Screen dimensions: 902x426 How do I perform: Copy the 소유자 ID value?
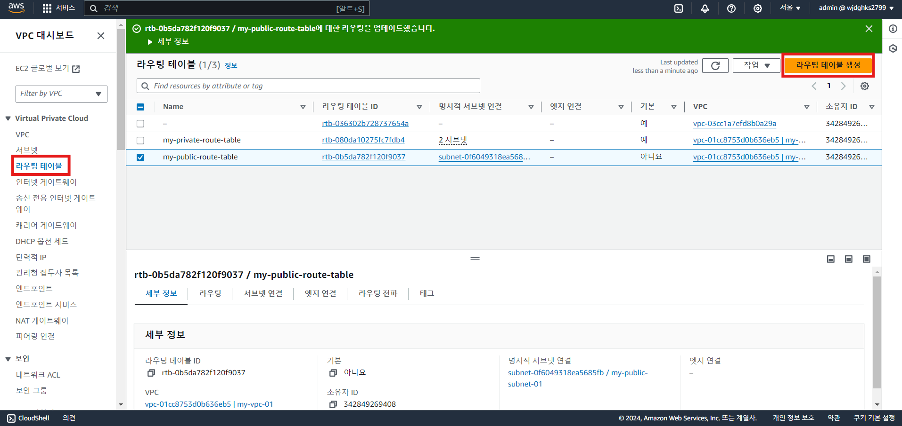click(x=333, y=404)
